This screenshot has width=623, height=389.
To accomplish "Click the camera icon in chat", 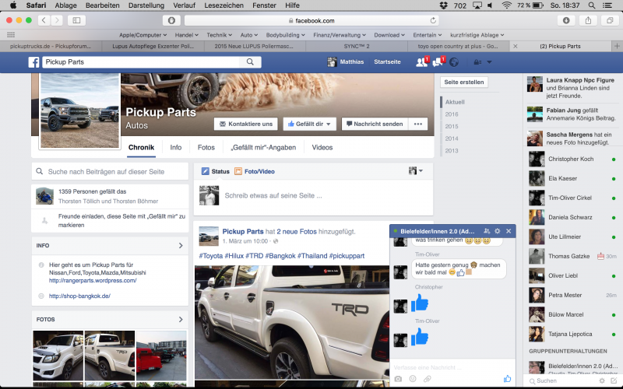I will point(398,379).
